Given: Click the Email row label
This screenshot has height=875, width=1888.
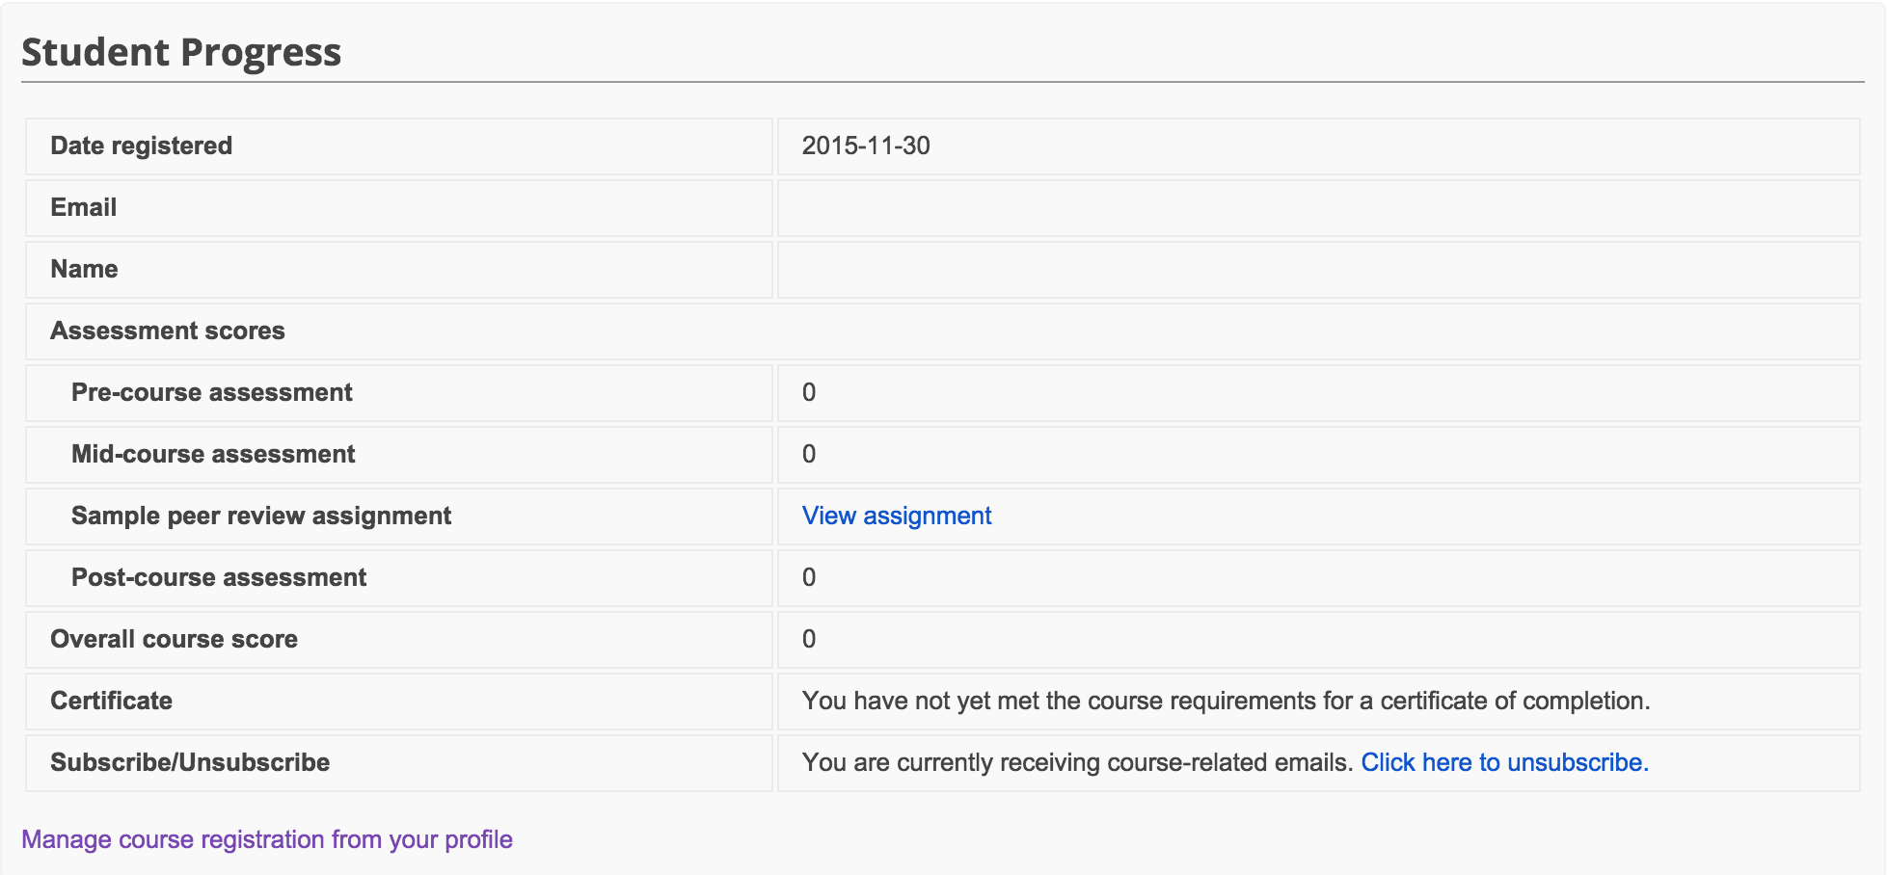Looking at the screenshot, I should point(84,208).
